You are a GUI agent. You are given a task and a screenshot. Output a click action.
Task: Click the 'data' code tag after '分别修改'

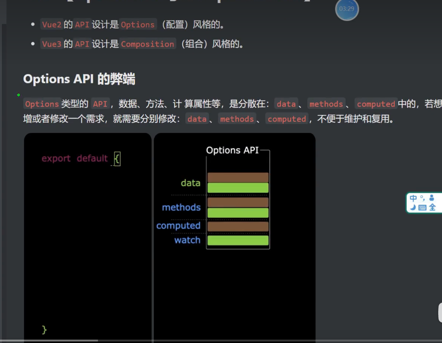click(x=197, y=119)
